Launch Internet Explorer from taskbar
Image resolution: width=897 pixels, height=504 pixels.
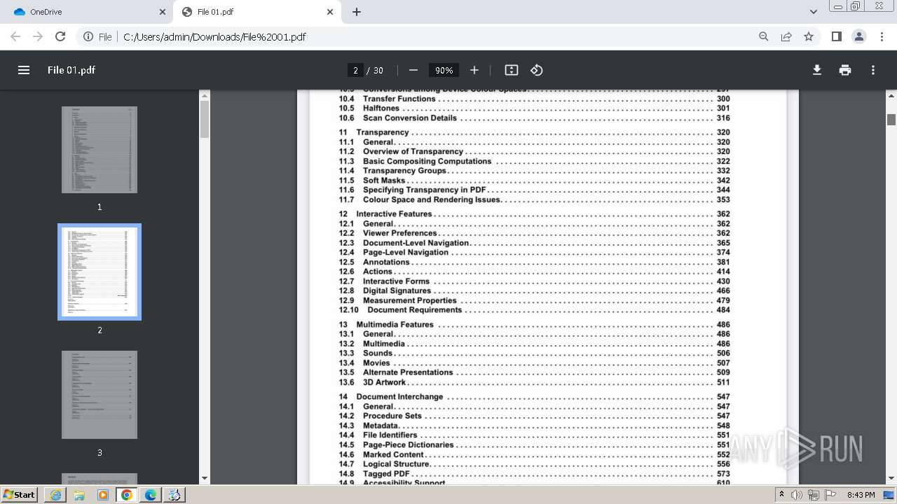pos(55,494)
